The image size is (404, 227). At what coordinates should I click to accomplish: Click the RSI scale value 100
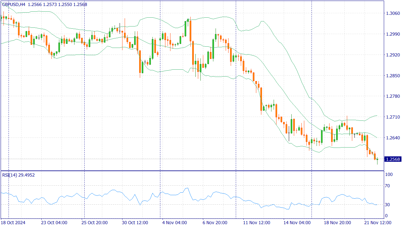tap(389, 175)
